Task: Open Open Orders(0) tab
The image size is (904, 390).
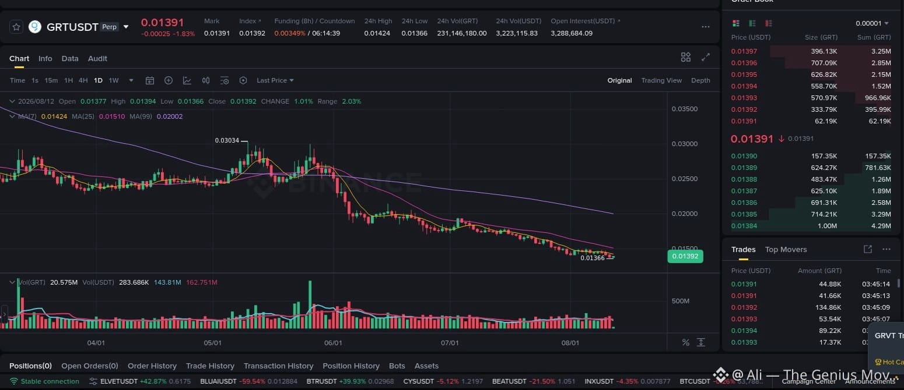Action: (x=90, y=366)
